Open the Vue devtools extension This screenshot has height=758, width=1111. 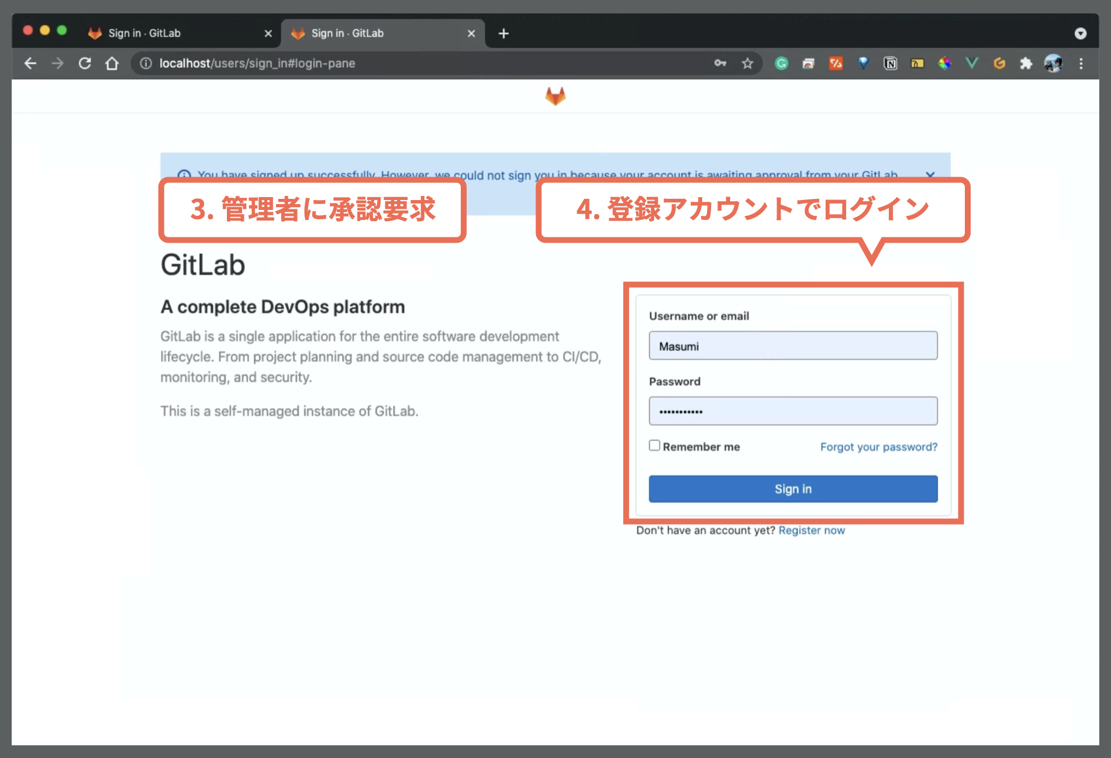(x=972, y=63)
